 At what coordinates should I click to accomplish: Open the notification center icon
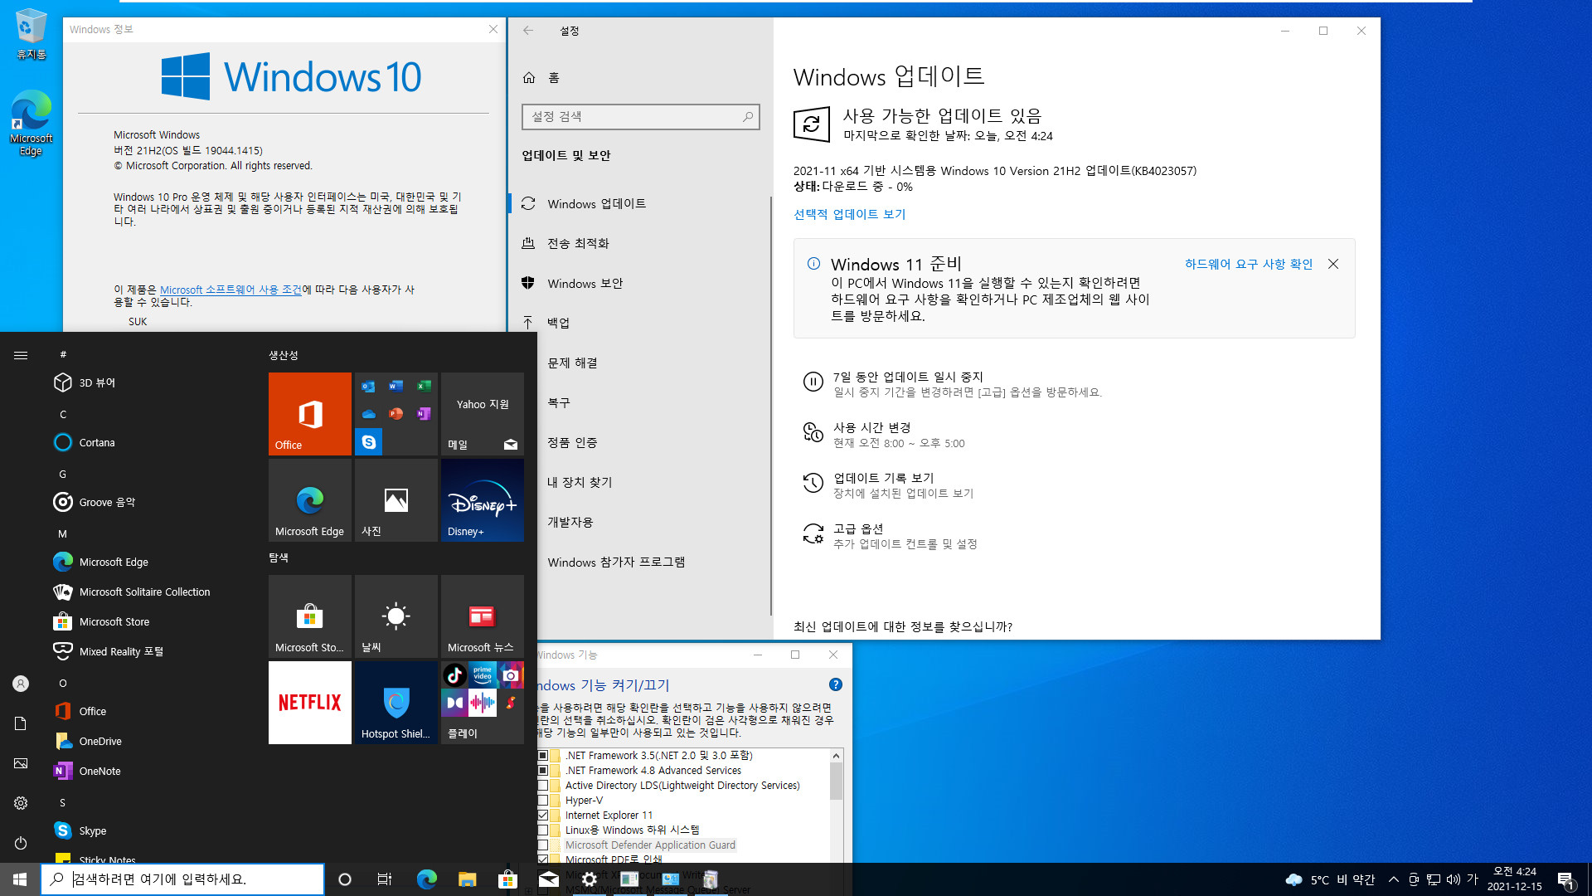[x=1565, y=879]
